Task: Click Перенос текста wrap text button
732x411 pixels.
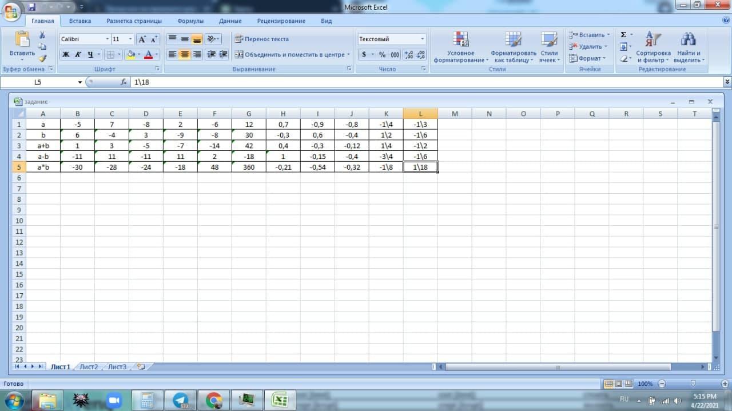Action: [261, 39]
